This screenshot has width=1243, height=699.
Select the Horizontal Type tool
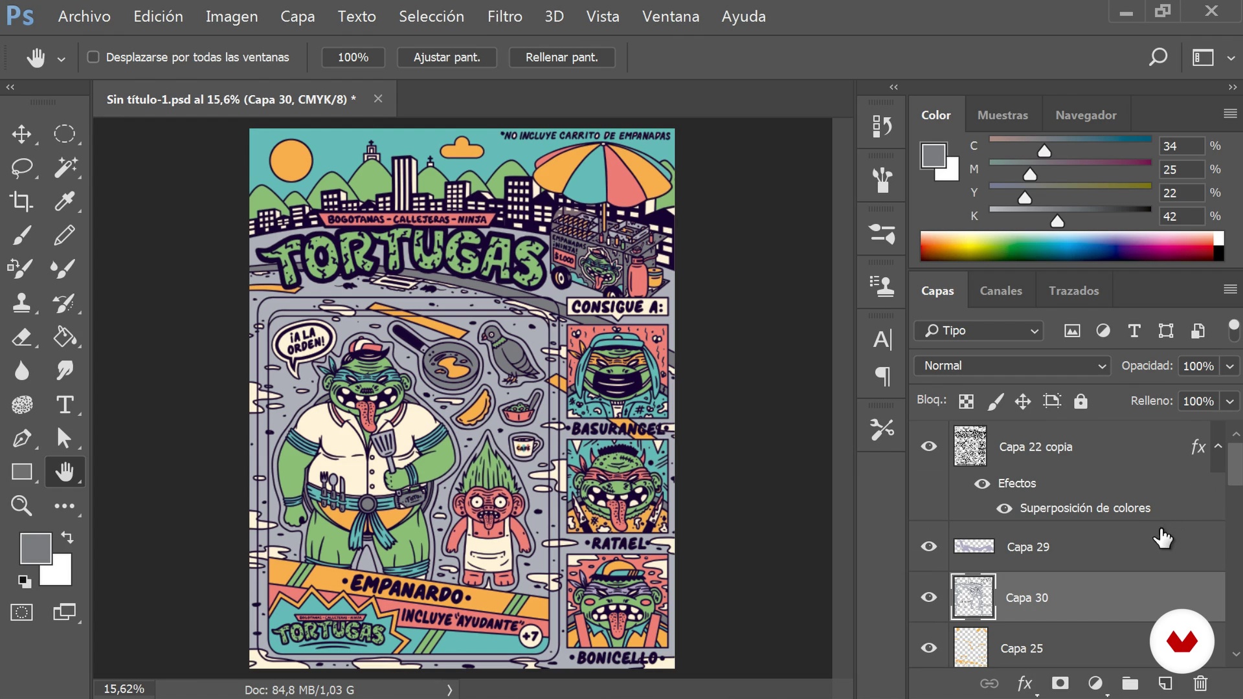(64, 405)
